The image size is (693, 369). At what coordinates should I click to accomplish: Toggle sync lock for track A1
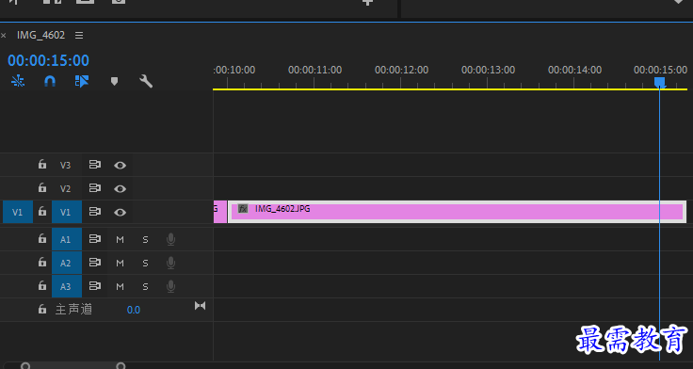(94, 239)
